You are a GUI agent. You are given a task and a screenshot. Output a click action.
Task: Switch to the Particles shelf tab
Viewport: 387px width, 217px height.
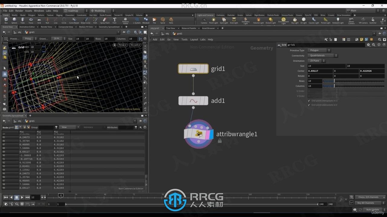point(231,15)
